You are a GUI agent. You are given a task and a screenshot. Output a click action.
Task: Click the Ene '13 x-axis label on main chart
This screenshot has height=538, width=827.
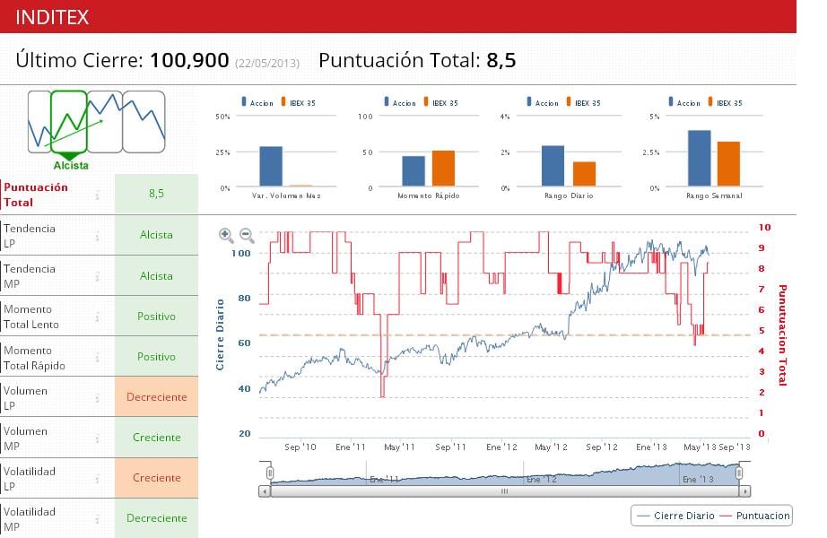(651, 447)
